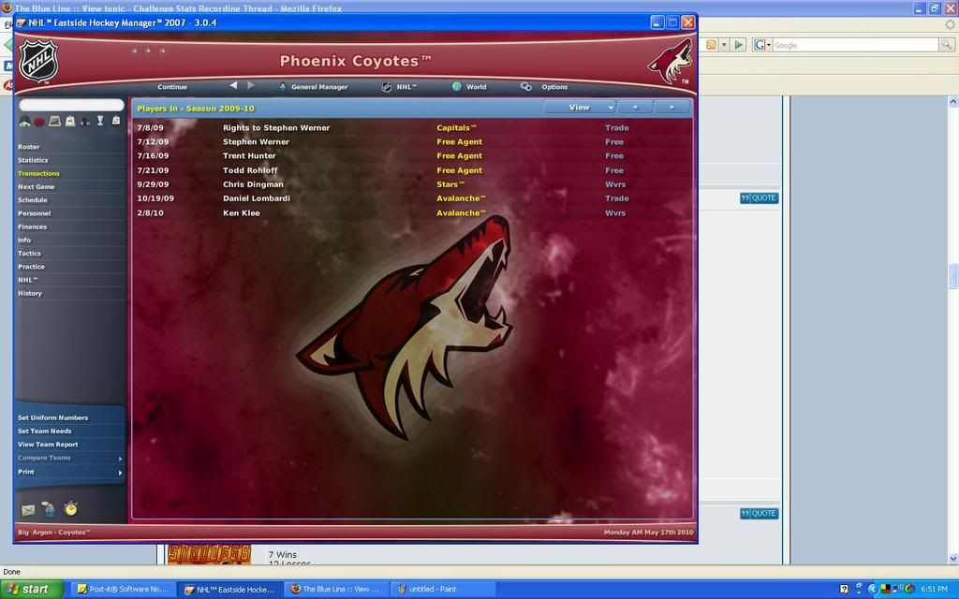Open the Google search engine dropdown

[762, 45]
